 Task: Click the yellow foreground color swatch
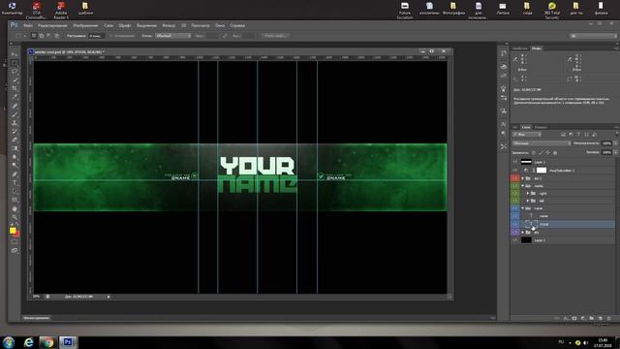13,231
